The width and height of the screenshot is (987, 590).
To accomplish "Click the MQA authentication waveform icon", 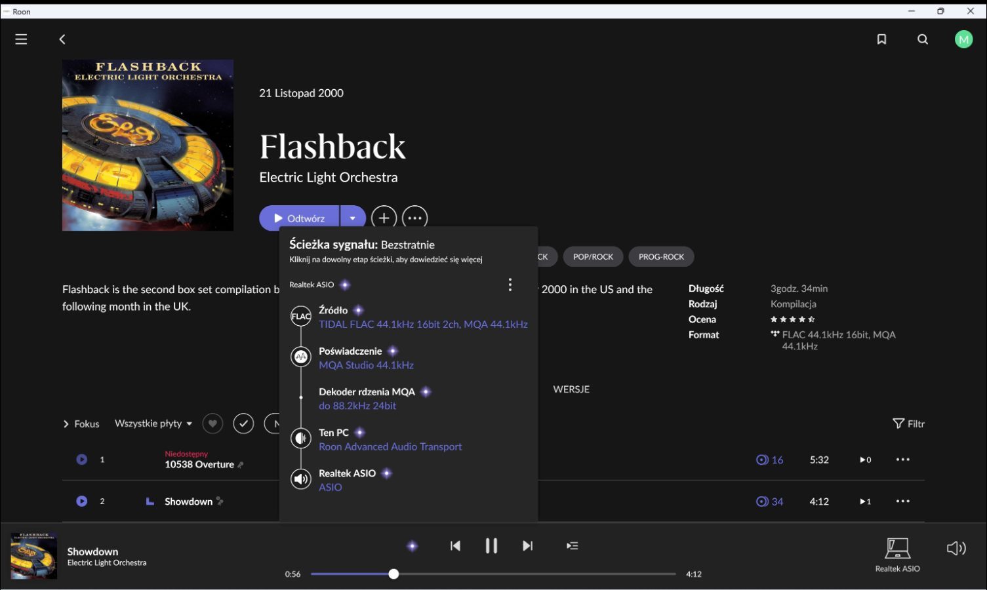I will (x=301, y=357).
